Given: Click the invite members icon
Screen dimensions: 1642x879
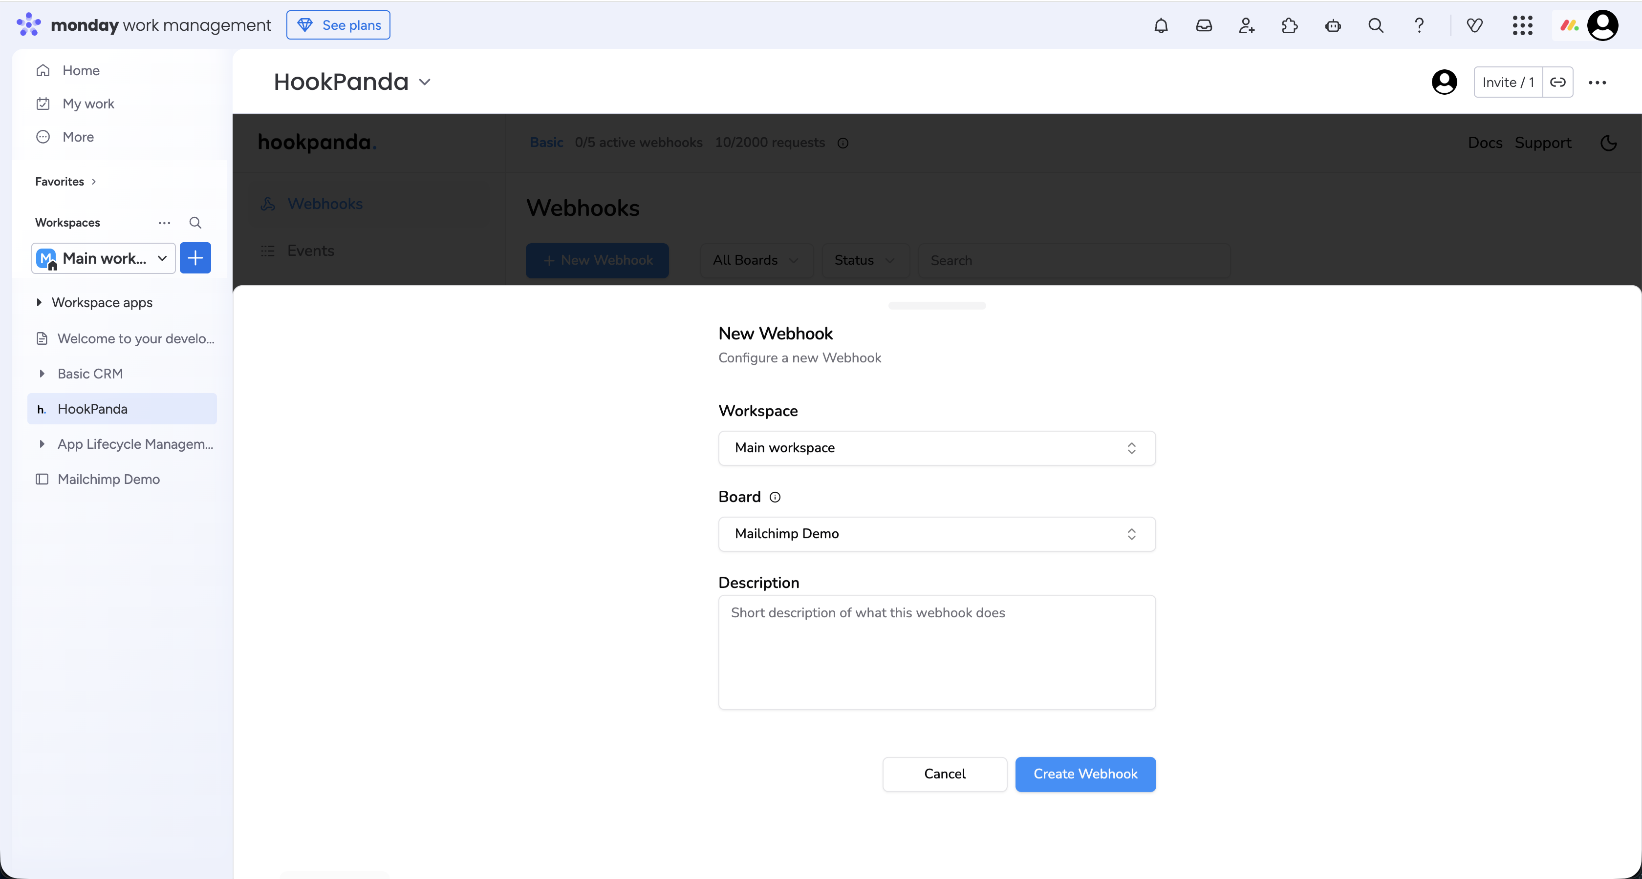Looking at the screenshot, I should click(1246, 25).
